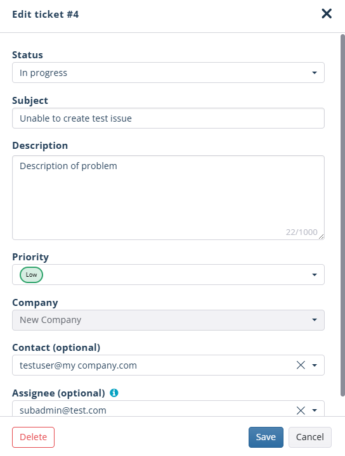
Task: Click the subadmin@test.com assignee field
Action: pos(168,408)
